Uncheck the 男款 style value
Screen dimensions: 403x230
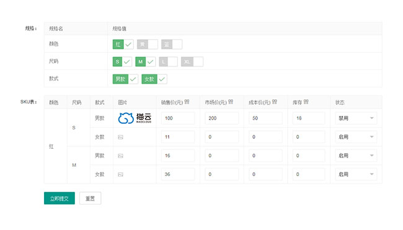coord(125,79)
